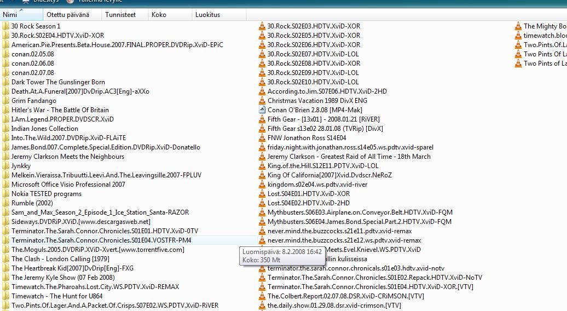Click Fifth Gear s13e02 28.01.08 (TVRip) [DivX]
This screenshot has width=567, height=311.
click(325, 128)
